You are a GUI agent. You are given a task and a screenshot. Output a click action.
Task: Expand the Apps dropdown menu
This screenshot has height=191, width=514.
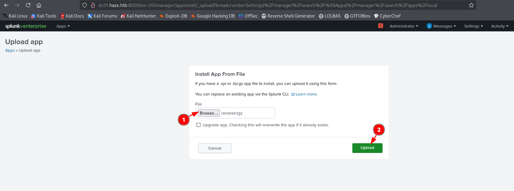63,26
